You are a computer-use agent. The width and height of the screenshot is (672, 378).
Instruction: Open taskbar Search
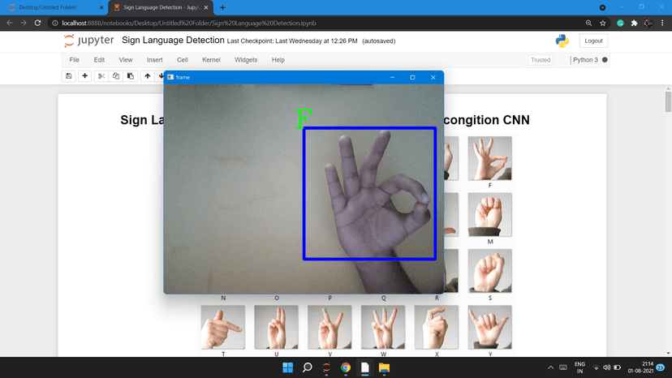click(308, 367)
